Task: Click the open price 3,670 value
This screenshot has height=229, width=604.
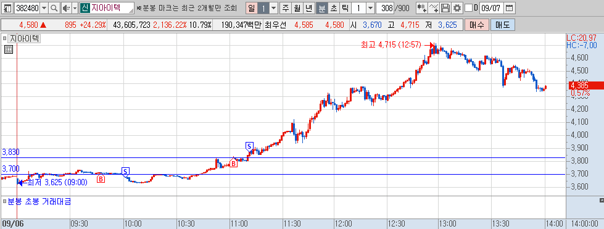Action: point(372,25)
